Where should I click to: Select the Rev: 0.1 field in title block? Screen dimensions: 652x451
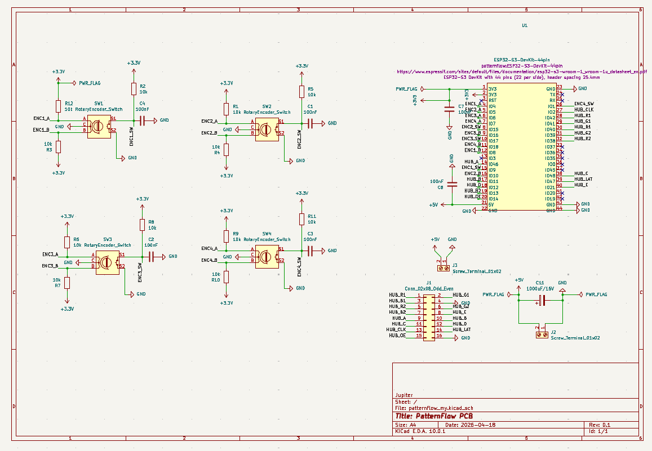pos(600,425)
